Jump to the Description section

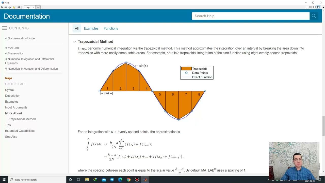[13, 96]
